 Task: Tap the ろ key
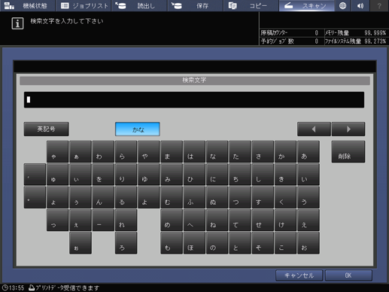(x=126, y=243)
